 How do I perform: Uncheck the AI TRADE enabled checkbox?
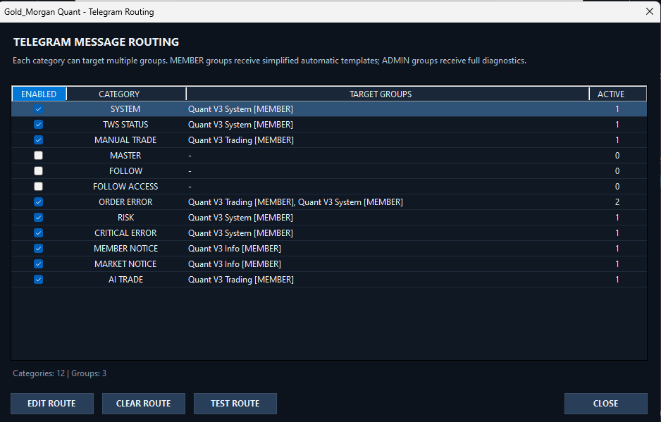pos(38,280)
